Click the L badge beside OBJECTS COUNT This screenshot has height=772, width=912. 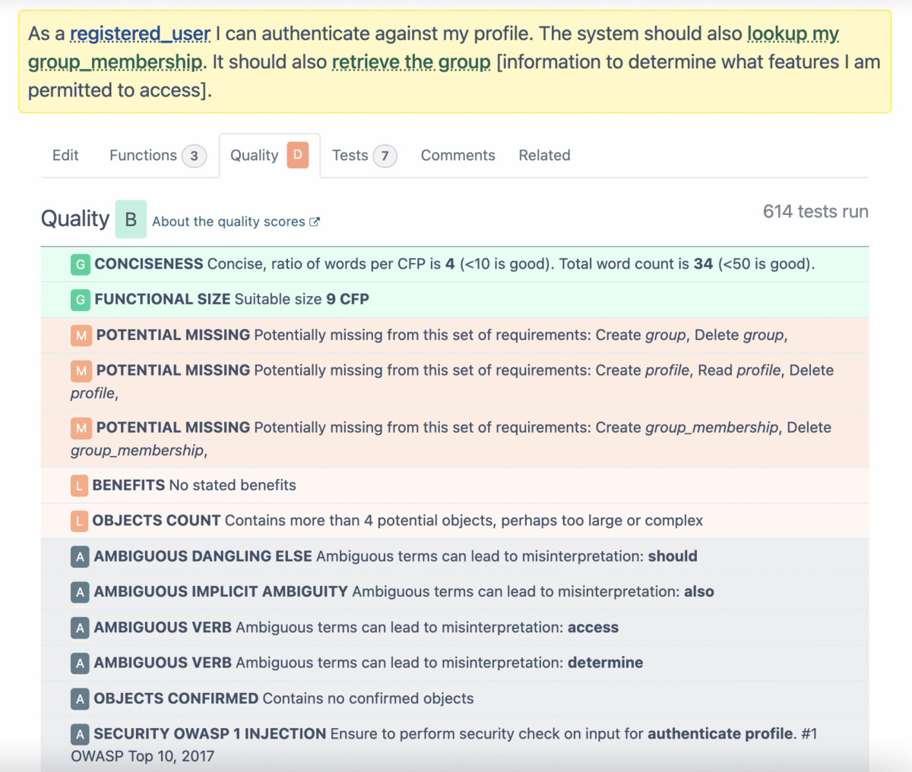point(79,521)
